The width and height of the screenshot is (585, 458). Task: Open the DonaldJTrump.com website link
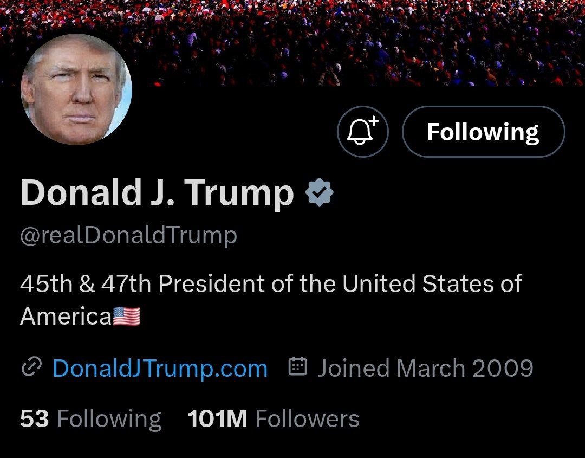(160, 369)
